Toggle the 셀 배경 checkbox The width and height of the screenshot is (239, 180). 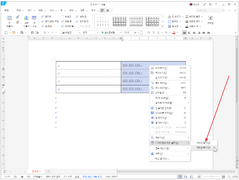[42, 26]
